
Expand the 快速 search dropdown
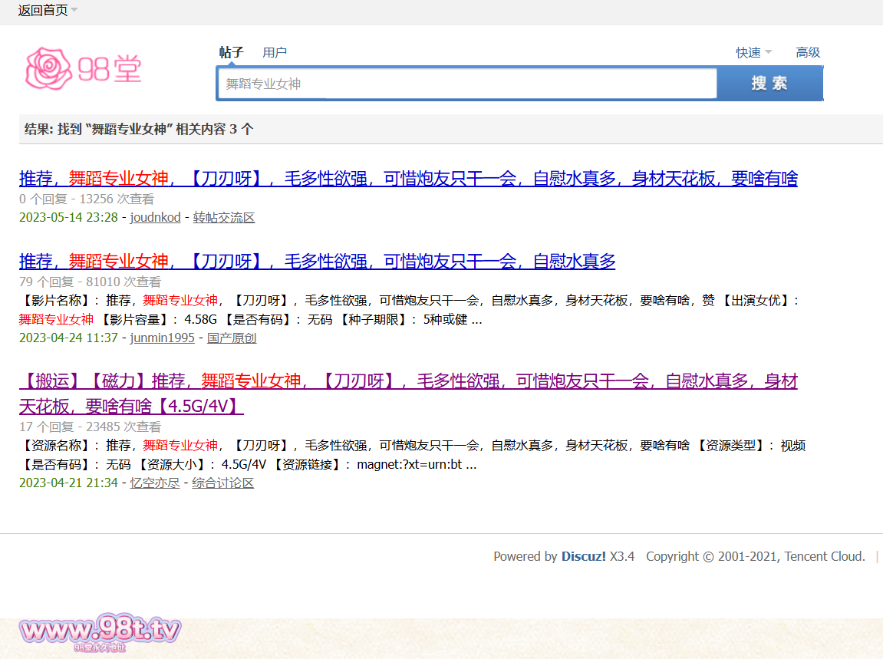click(x=753, y=52)
